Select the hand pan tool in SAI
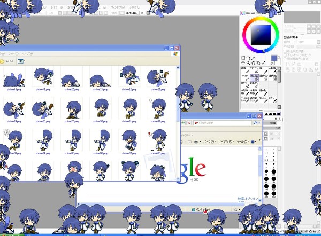 (x=258, y=63)
